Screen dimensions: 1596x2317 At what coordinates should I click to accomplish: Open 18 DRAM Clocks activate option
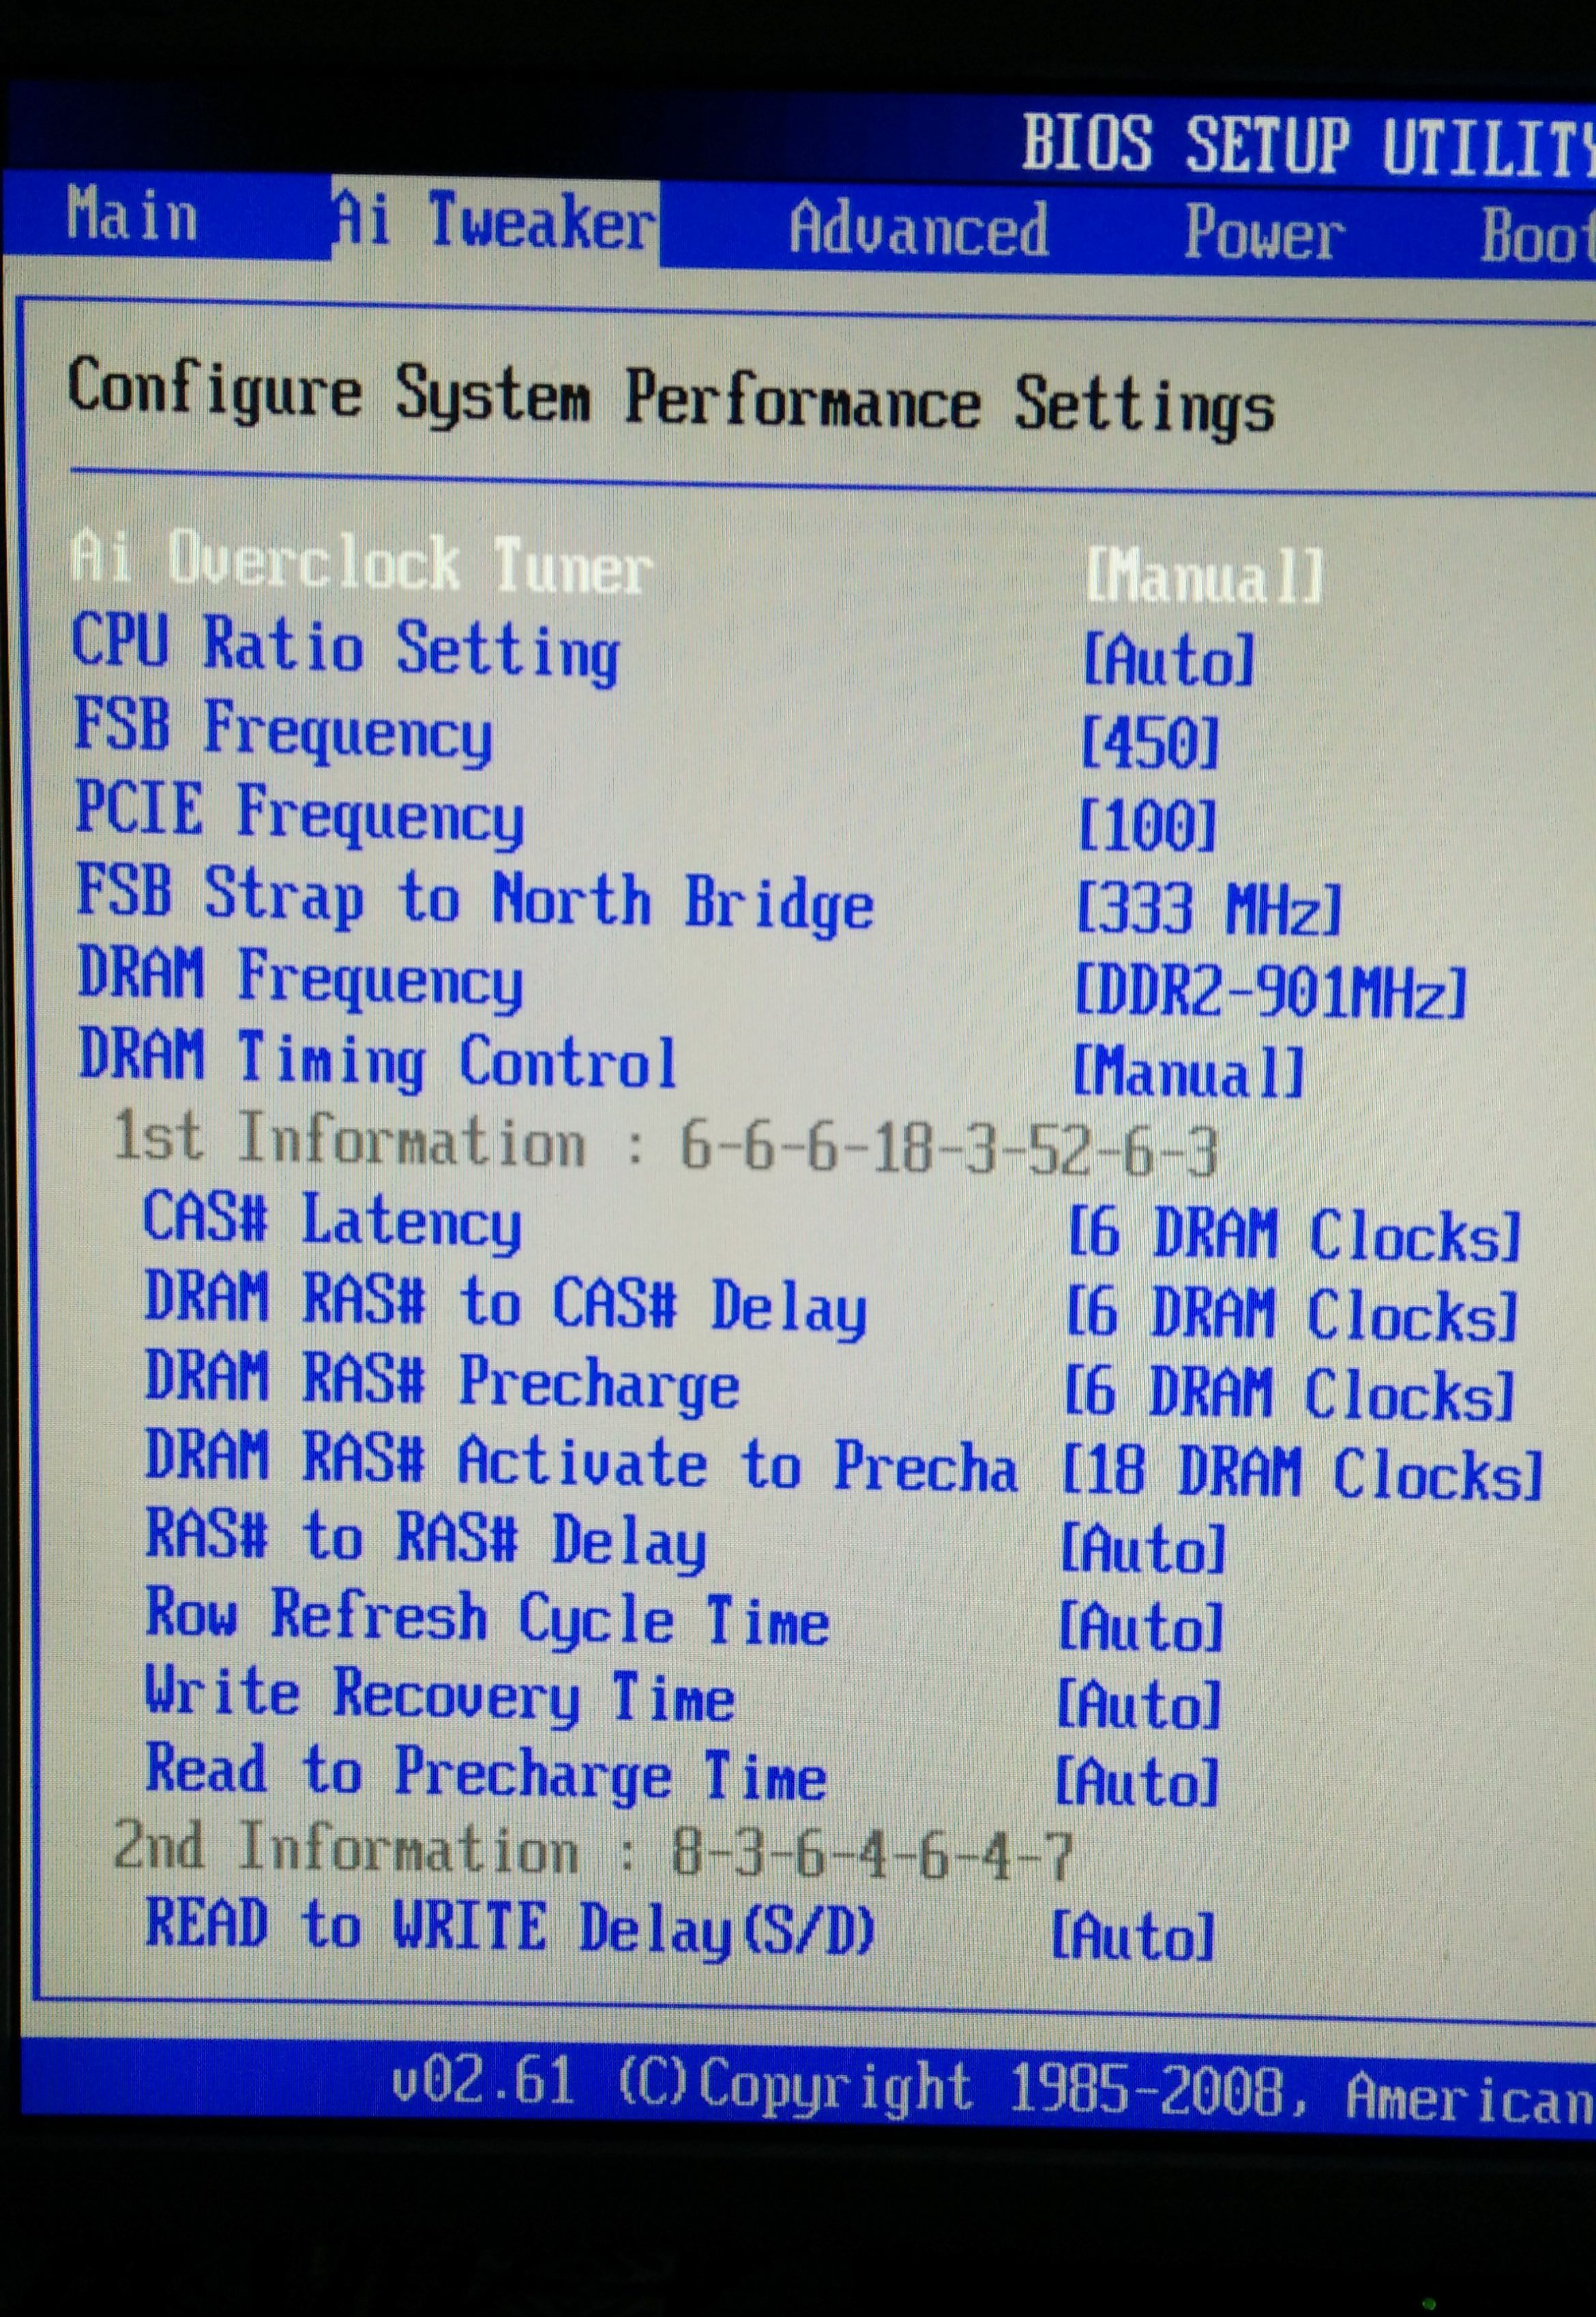(x=1302, y=1474)
